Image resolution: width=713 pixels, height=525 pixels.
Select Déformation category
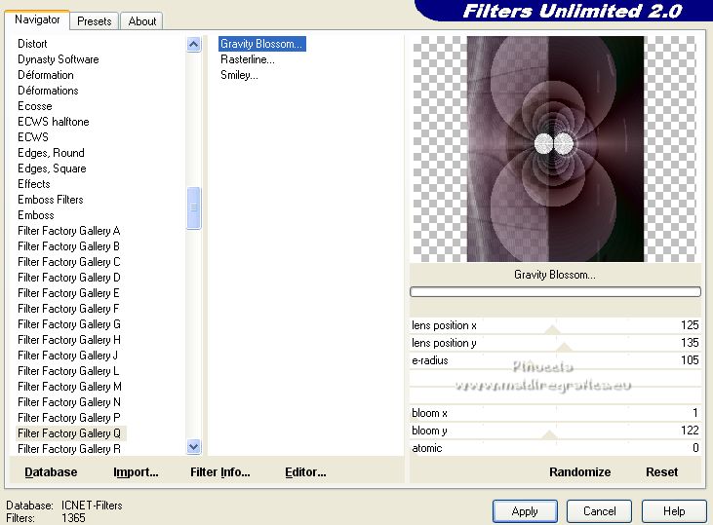coord(46,75)
